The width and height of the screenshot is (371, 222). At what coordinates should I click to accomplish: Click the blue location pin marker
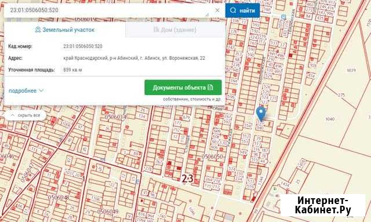click(x=261, y=113)
